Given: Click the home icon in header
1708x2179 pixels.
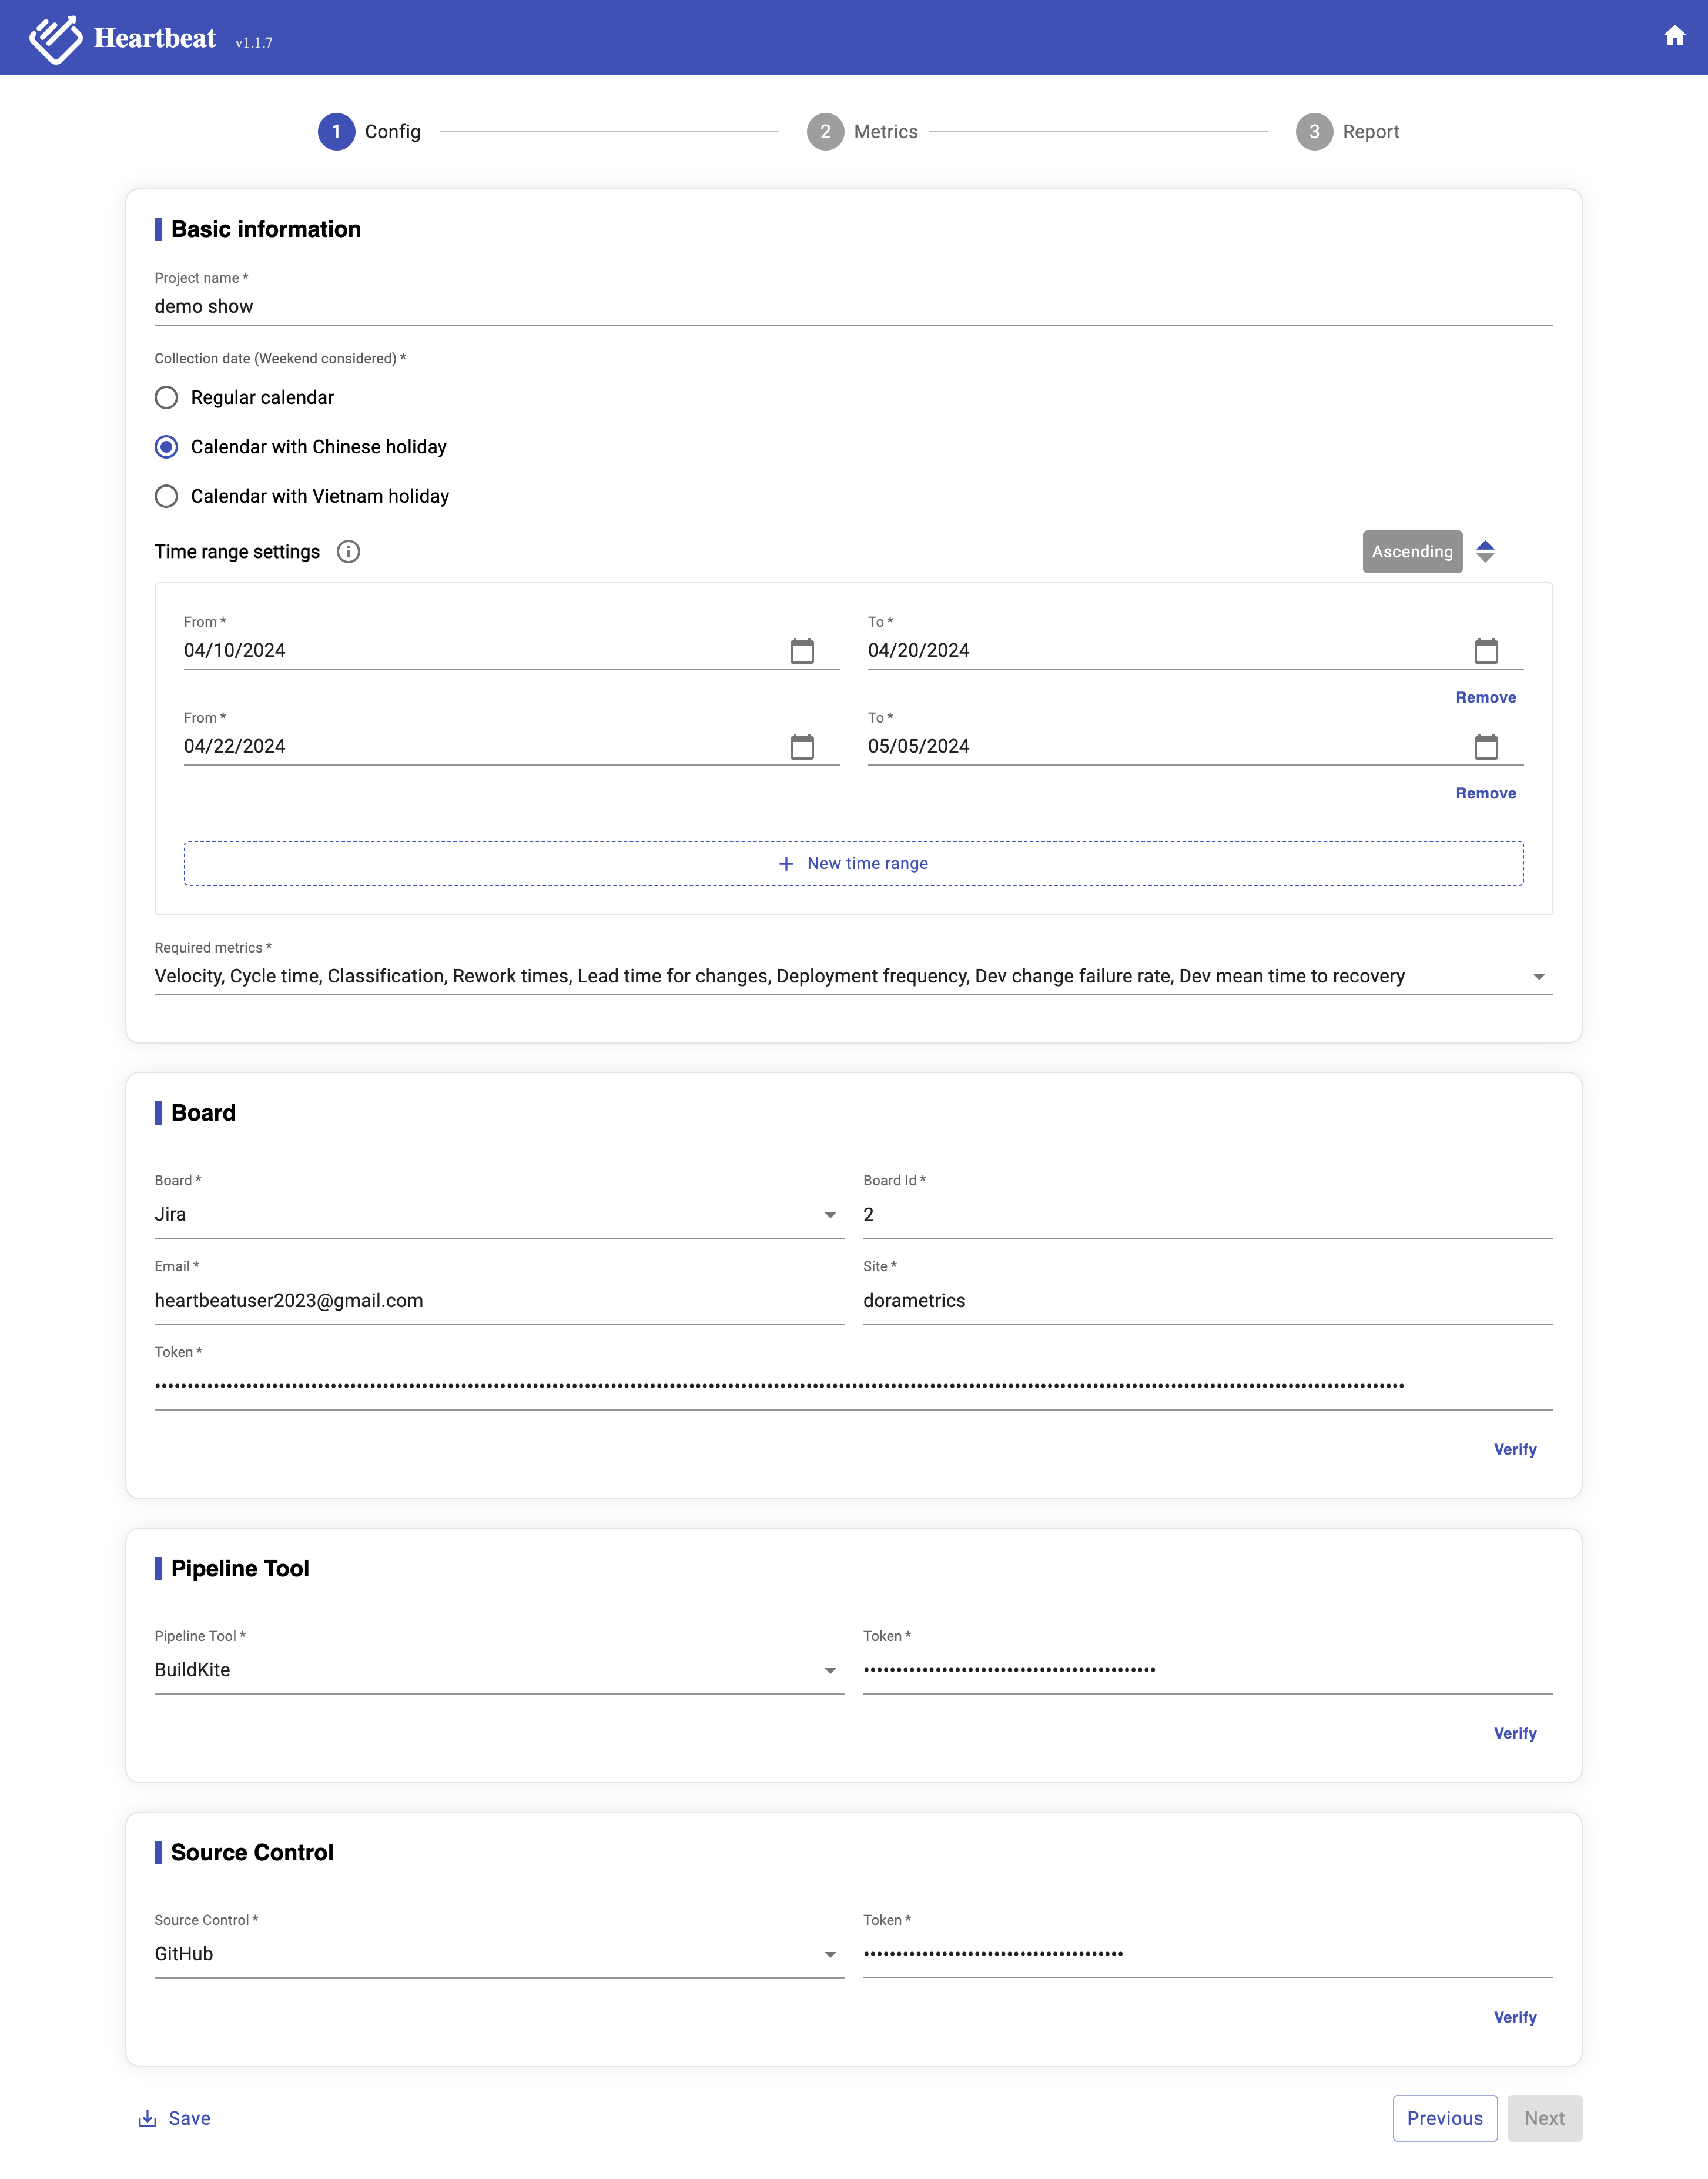Looking at the screenshot, I should tap(1674, 36).
